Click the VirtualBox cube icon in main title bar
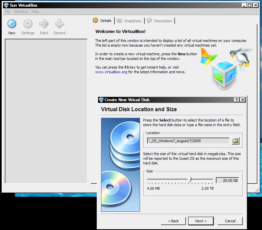262x230 pixels. point(6,5)
